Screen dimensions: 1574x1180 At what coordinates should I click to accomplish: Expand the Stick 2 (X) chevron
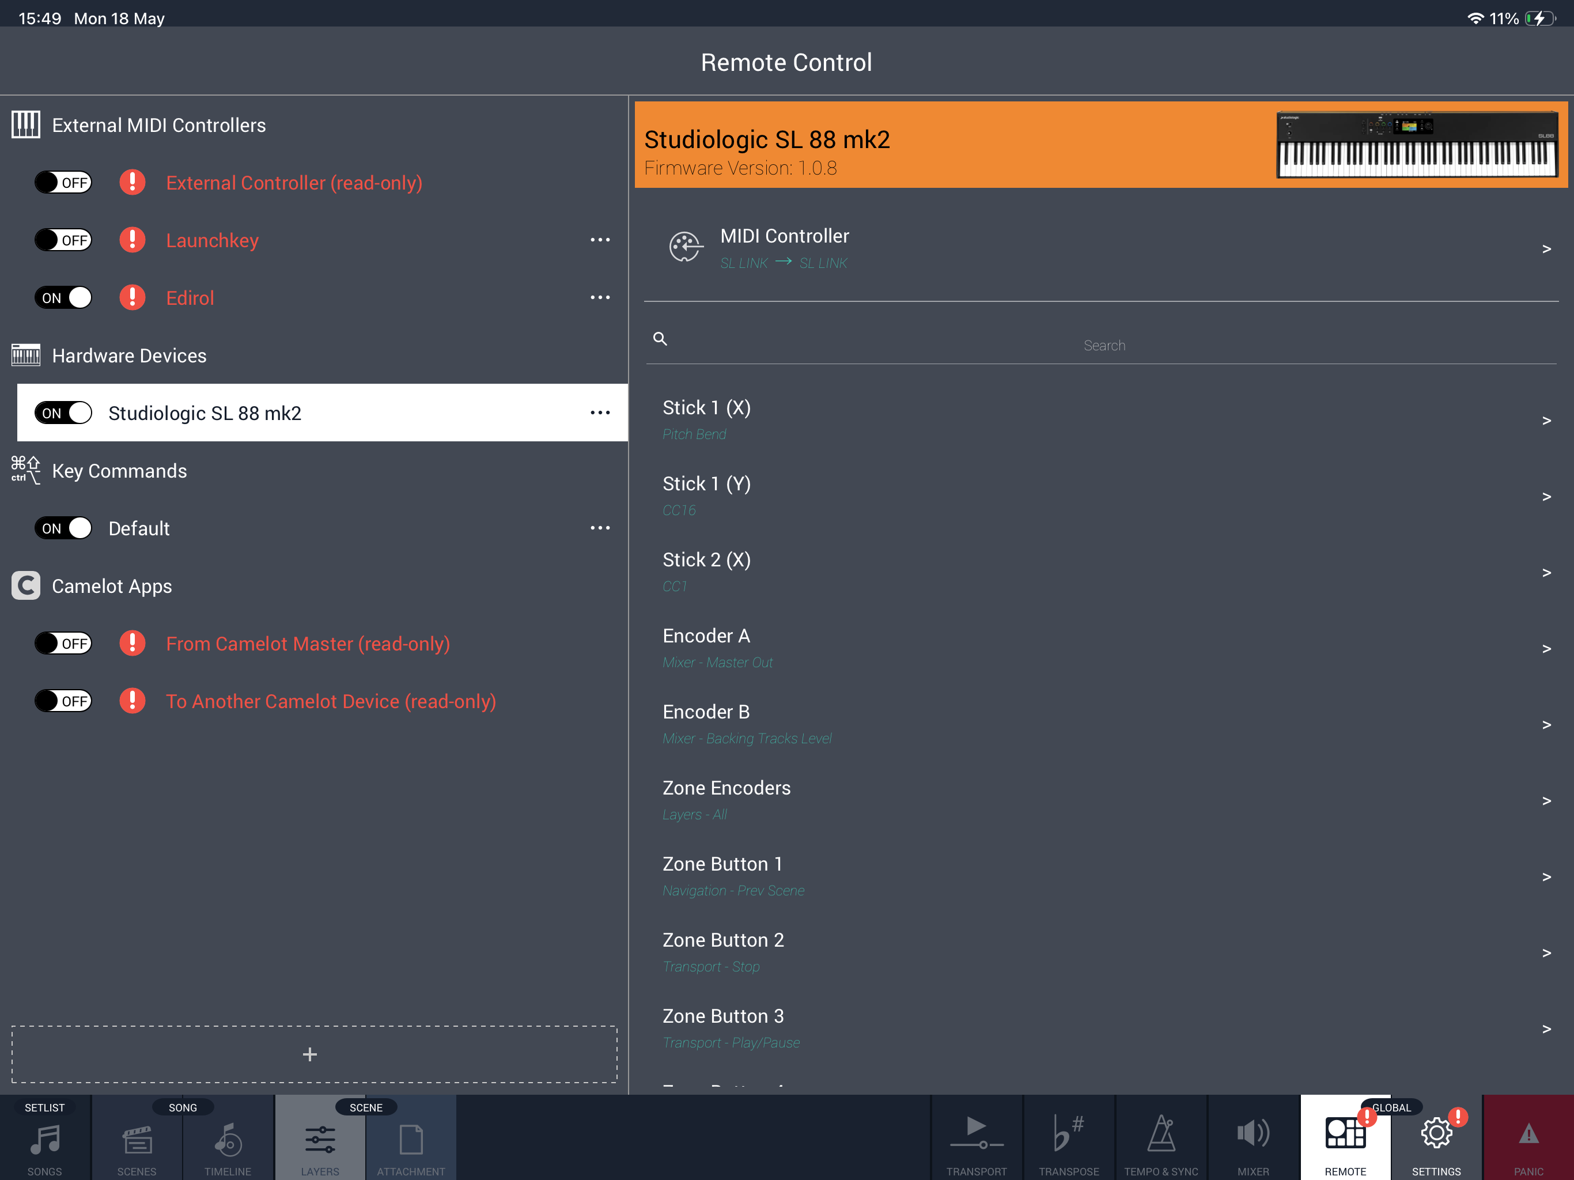click(x=1546, y=573)
